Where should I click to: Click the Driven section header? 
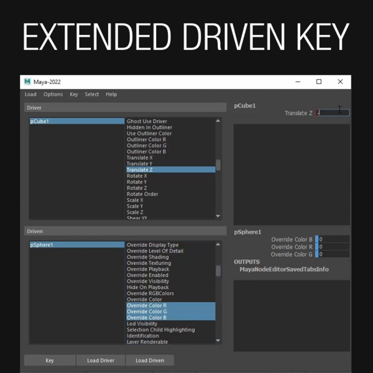click(x=125, y=231)
